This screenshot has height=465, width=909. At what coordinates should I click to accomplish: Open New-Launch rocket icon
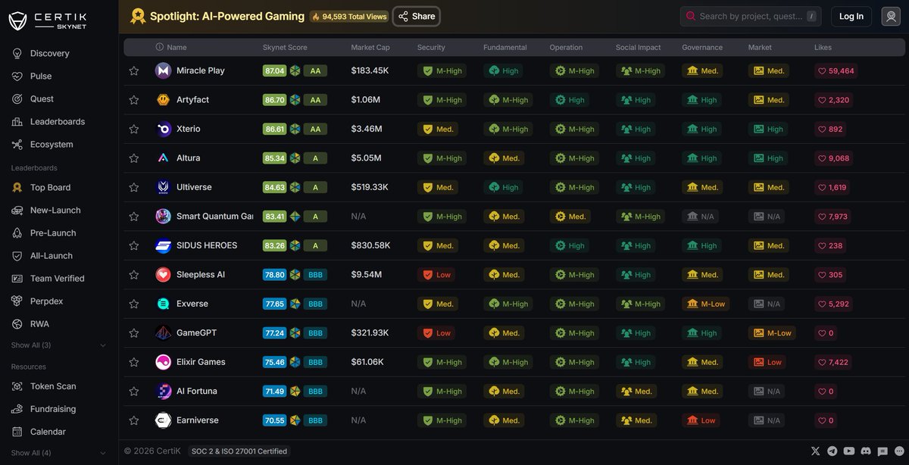pos(17,211)
